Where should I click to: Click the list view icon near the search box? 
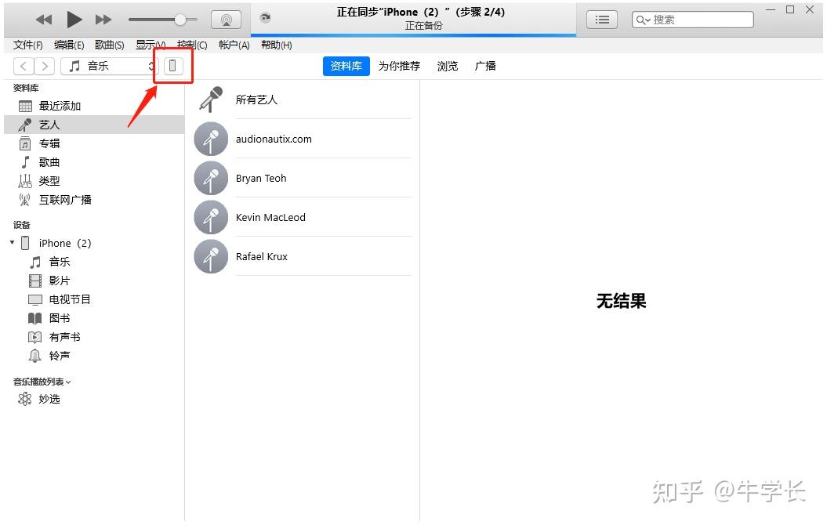[601, 19]
